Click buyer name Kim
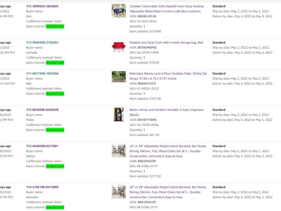281x211 pixels. click(x=29, y=16)
